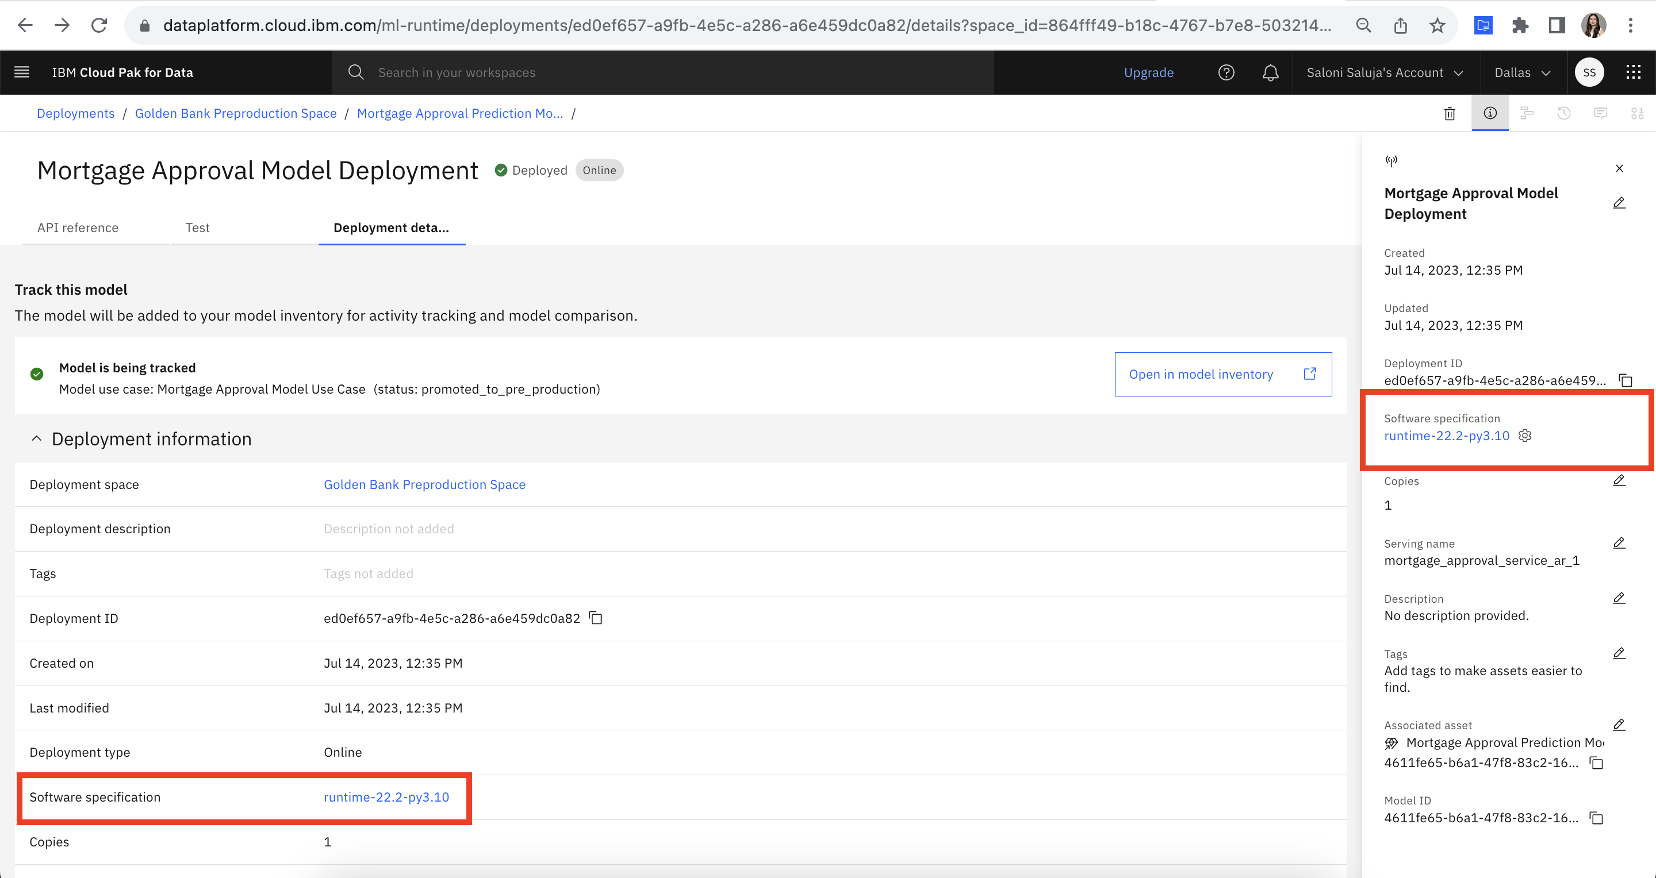Open the hamburger navigation menu
1656x878 pixels.
click(x=22, y=72)
